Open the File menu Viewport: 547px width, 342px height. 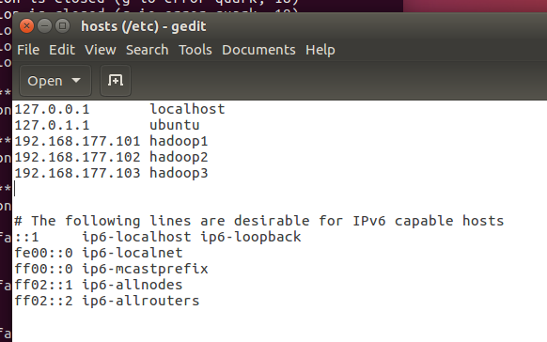point(28,50)
